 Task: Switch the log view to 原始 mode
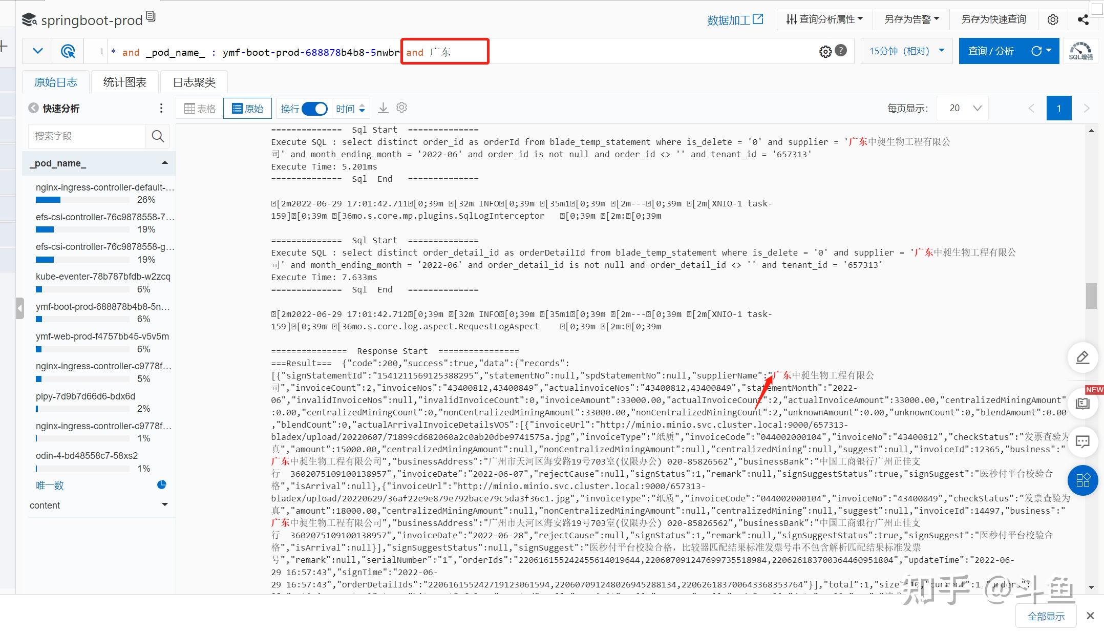pos(247,109)
